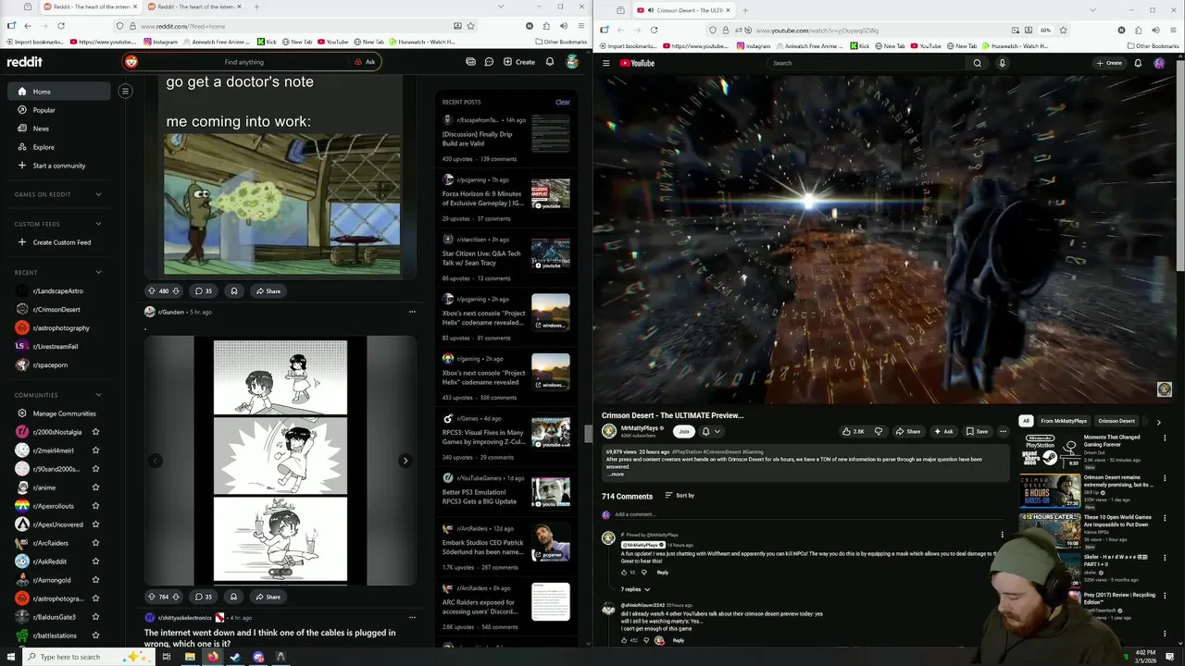1185x666 pixels.
Task: Click the Reddit feed vertical scrollbar
Action: (588, 433)
